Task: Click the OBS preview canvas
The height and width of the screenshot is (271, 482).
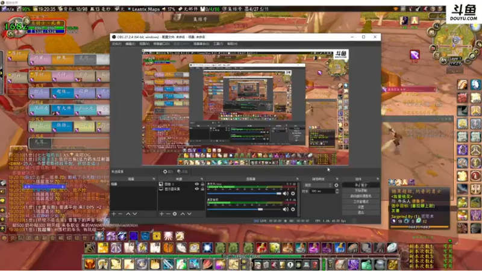Action: (245, 108)
